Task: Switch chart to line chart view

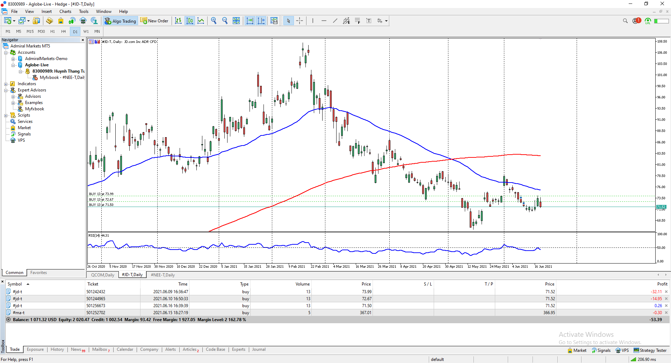Action: (x=201, y=21)
